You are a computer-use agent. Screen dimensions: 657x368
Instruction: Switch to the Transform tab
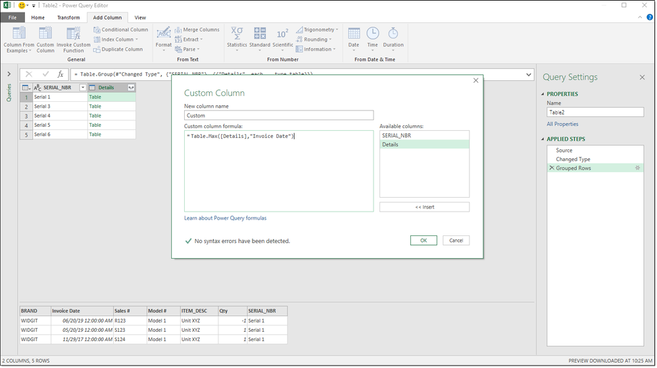click(x=68, y=18)
